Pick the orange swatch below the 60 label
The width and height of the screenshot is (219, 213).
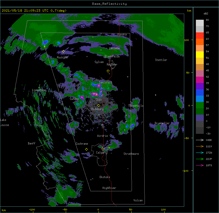click(200, 42)
